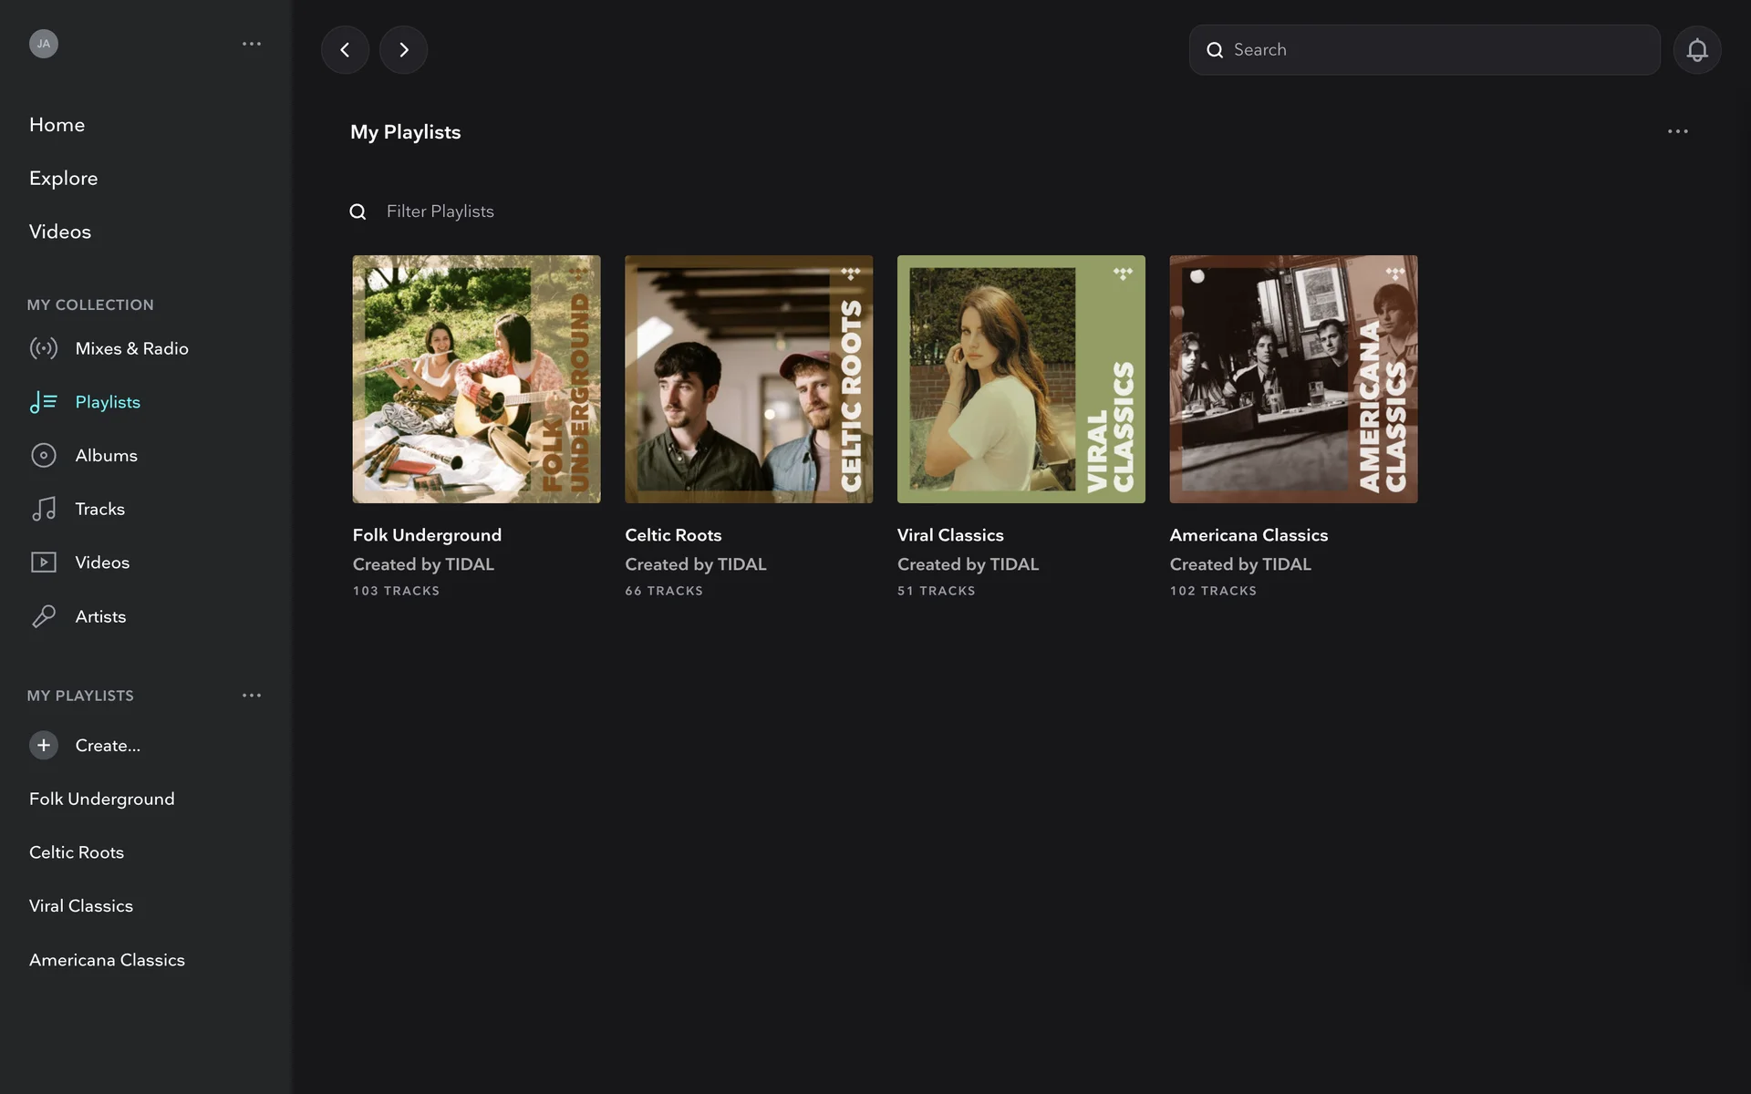The image size is (1751, 1094).
Task: Open the My Playlists page options menu
Action: 1677,131
